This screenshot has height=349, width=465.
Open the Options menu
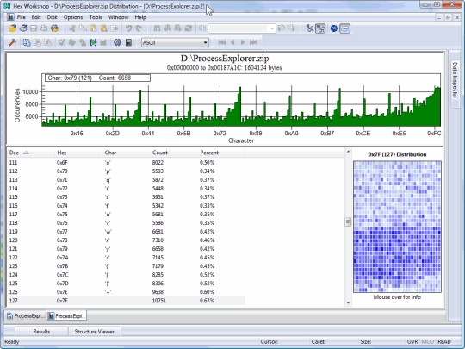(x=73, y=17)
